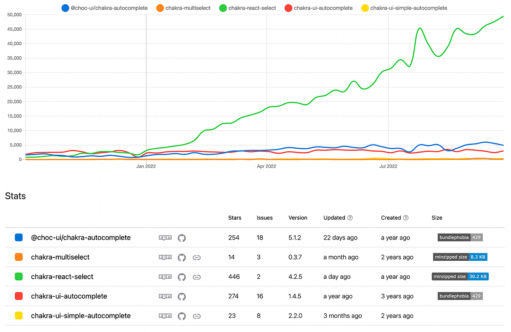This screenshot has width=511, height=332.
Task: Open the help icon next to Created column
Action: coord(406,218)
